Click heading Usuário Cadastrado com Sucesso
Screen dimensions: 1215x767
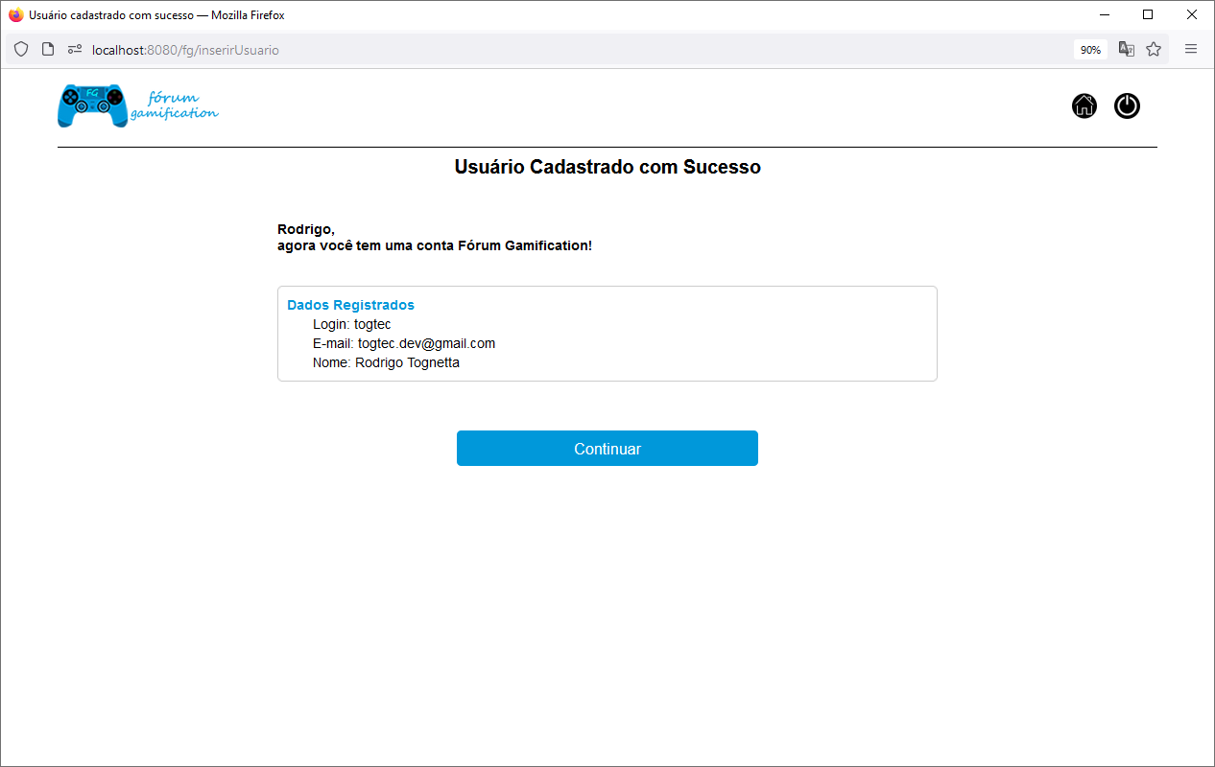[607, 167]
